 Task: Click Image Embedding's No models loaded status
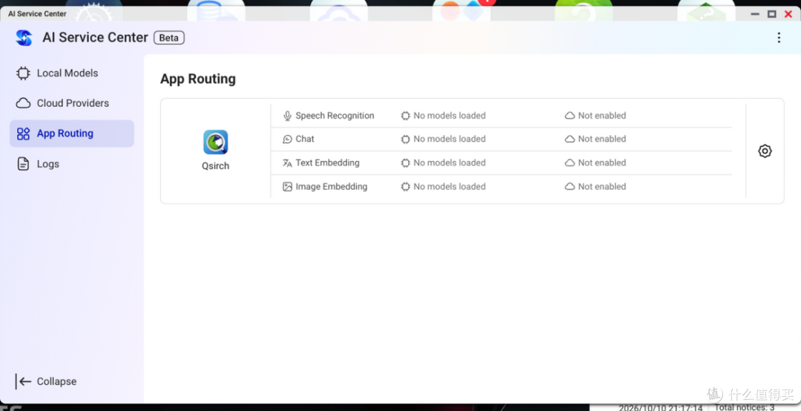444,187
